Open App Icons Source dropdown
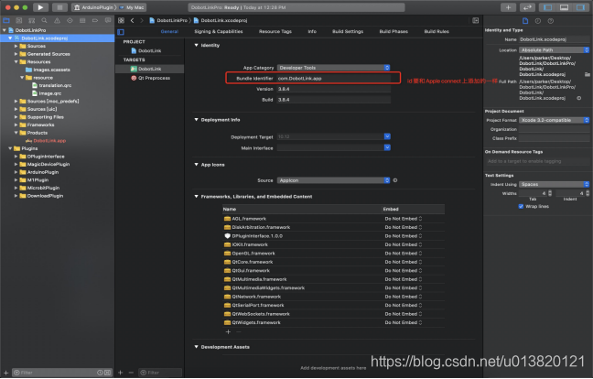 pyautogui.click(x=333, y=180)
